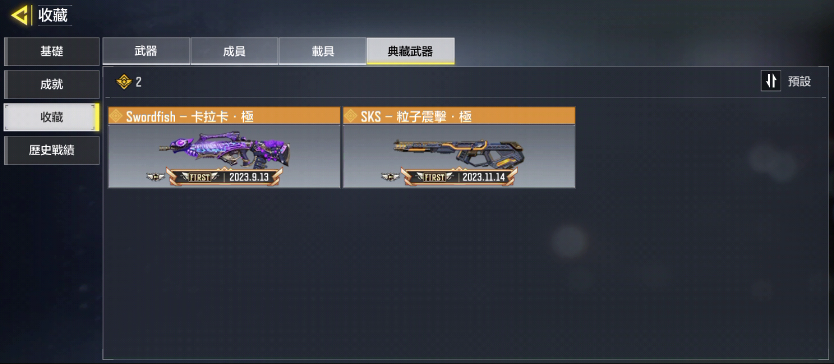Viewport: 834px width, 364px height.
Task: Open 成就 in the sidebar
Action: coord(52,84)
